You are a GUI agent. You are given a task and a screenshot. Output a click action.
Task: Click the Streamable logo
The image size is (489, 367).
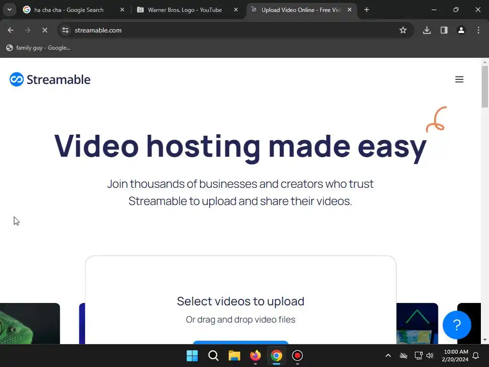click(50, 79)
